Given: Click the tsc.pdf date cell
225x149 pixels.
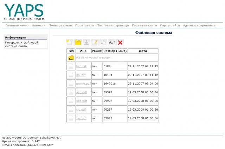Looking at the screenshot, I should [143, 118].
